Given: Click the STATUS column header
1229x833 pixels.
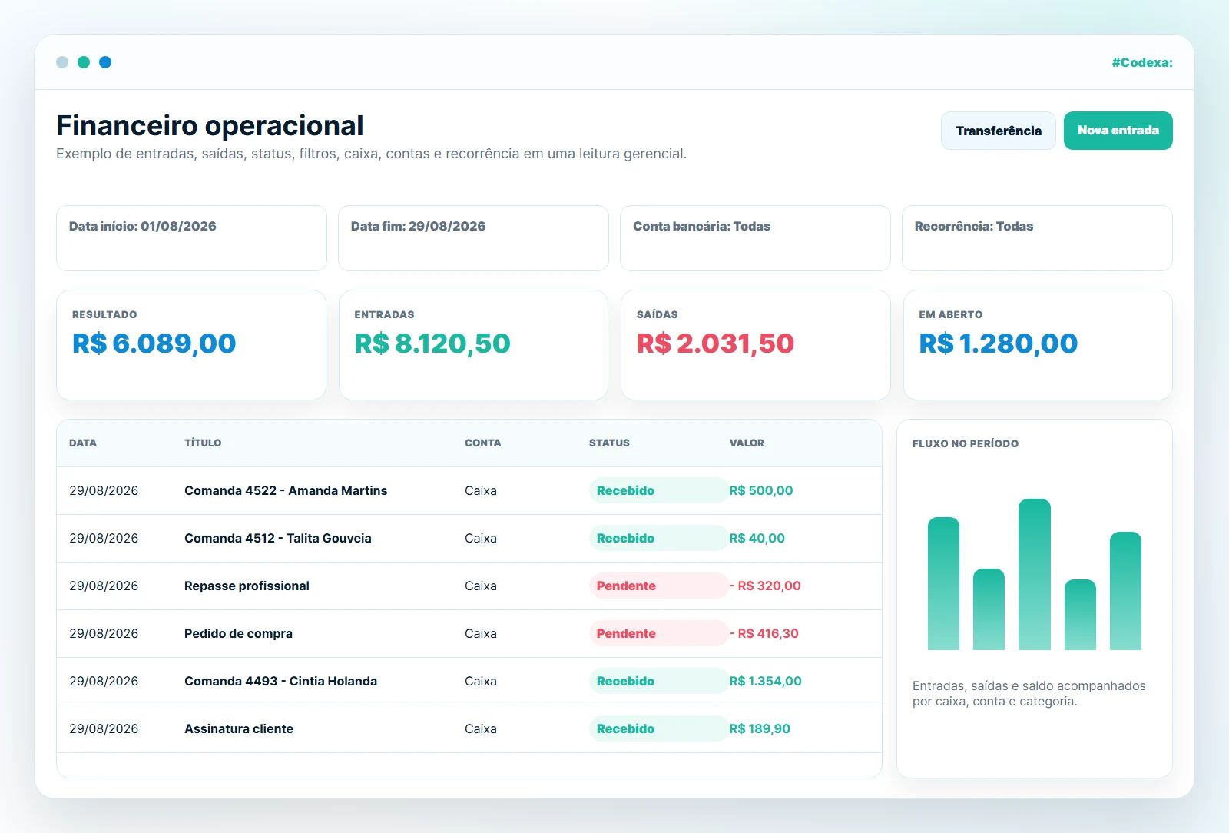Looking at the screenshot, I should click(x=609, y=443).
